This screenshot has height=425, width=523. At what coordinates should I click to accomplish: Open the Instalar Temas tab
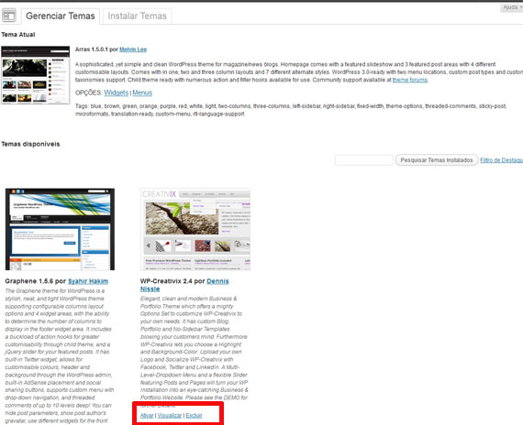click(x=137, y=16)
